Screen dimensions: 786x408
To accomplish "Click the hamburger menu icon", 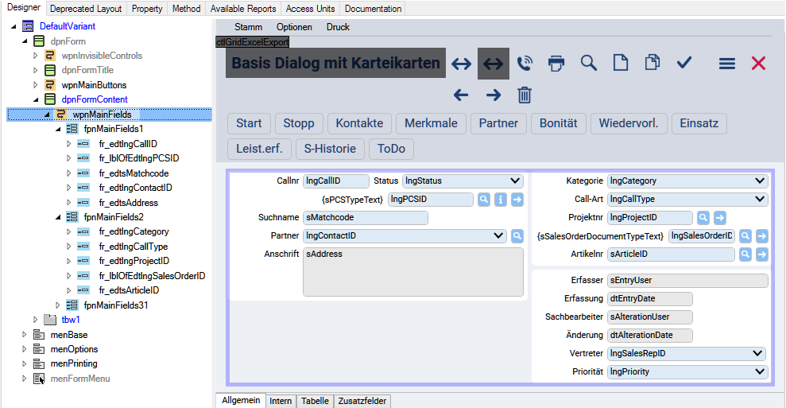I will 726,64.
